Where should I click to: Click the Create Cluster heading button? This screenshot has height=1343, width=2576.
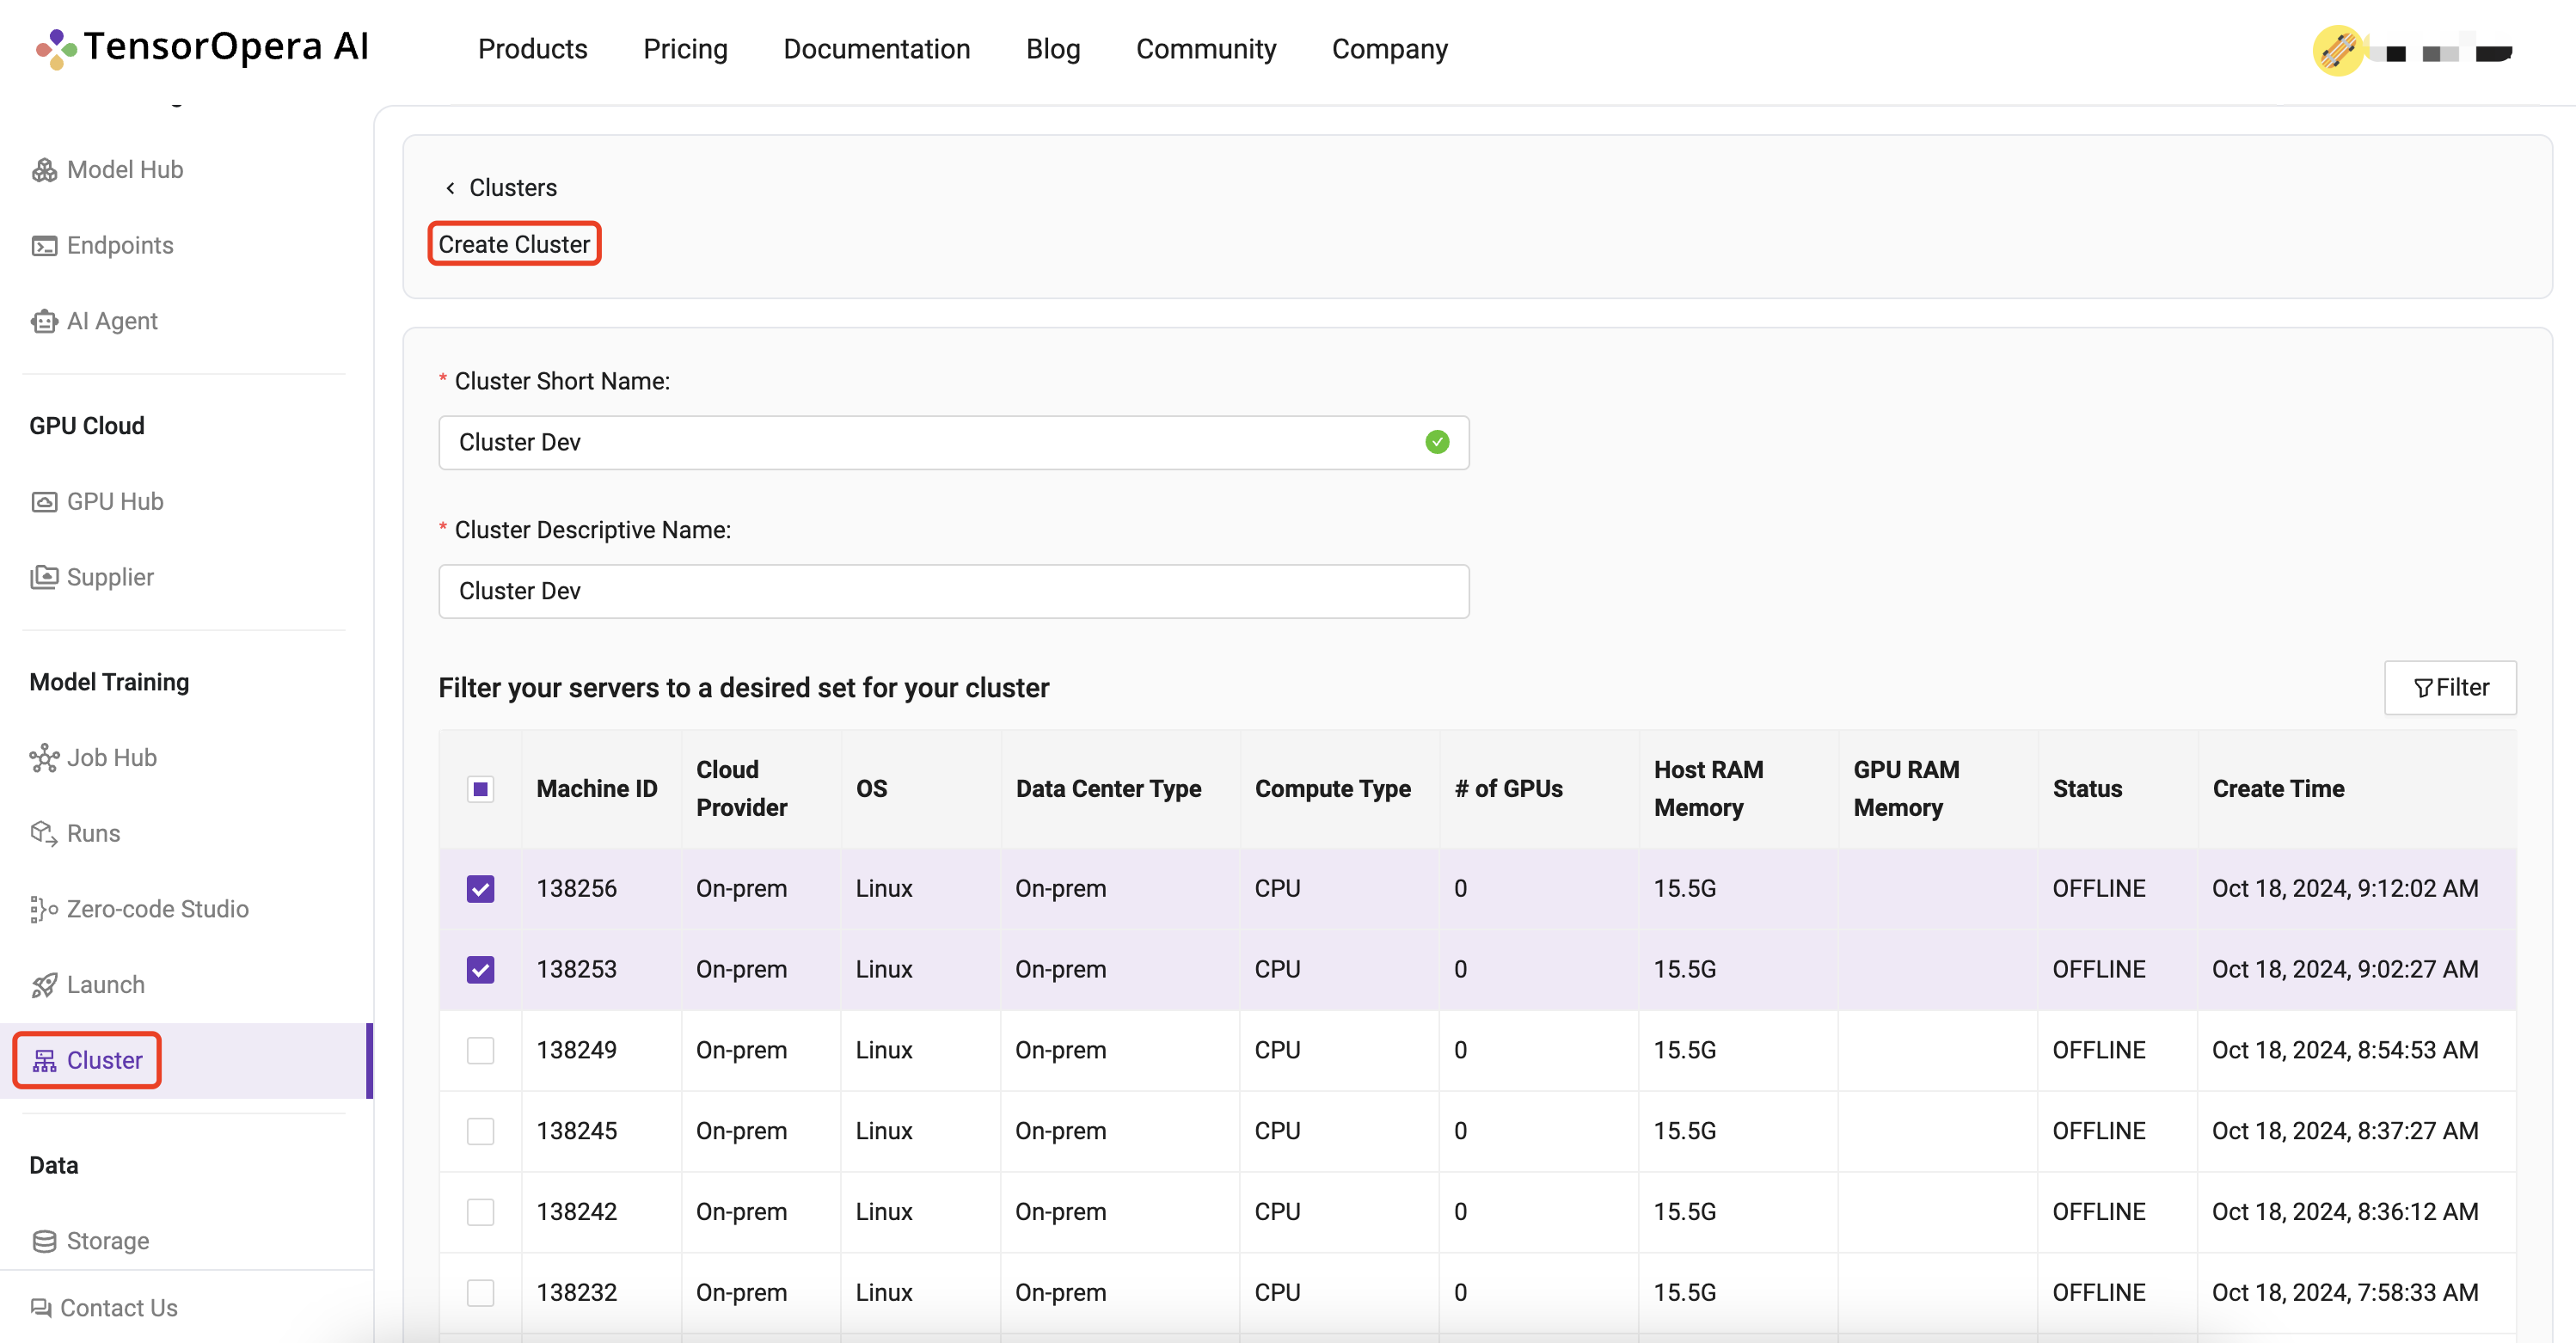pos(514,244)
